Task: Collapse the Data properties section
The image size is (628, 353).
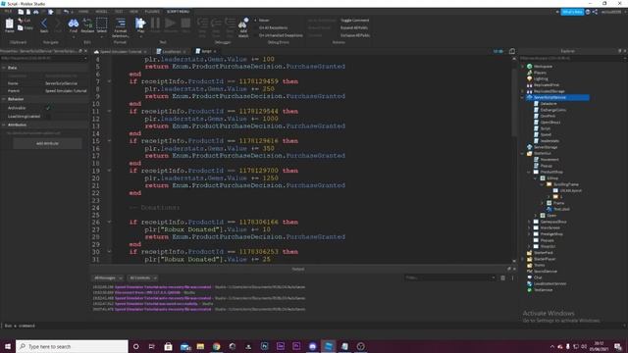Action: click(x=4, y=68)
